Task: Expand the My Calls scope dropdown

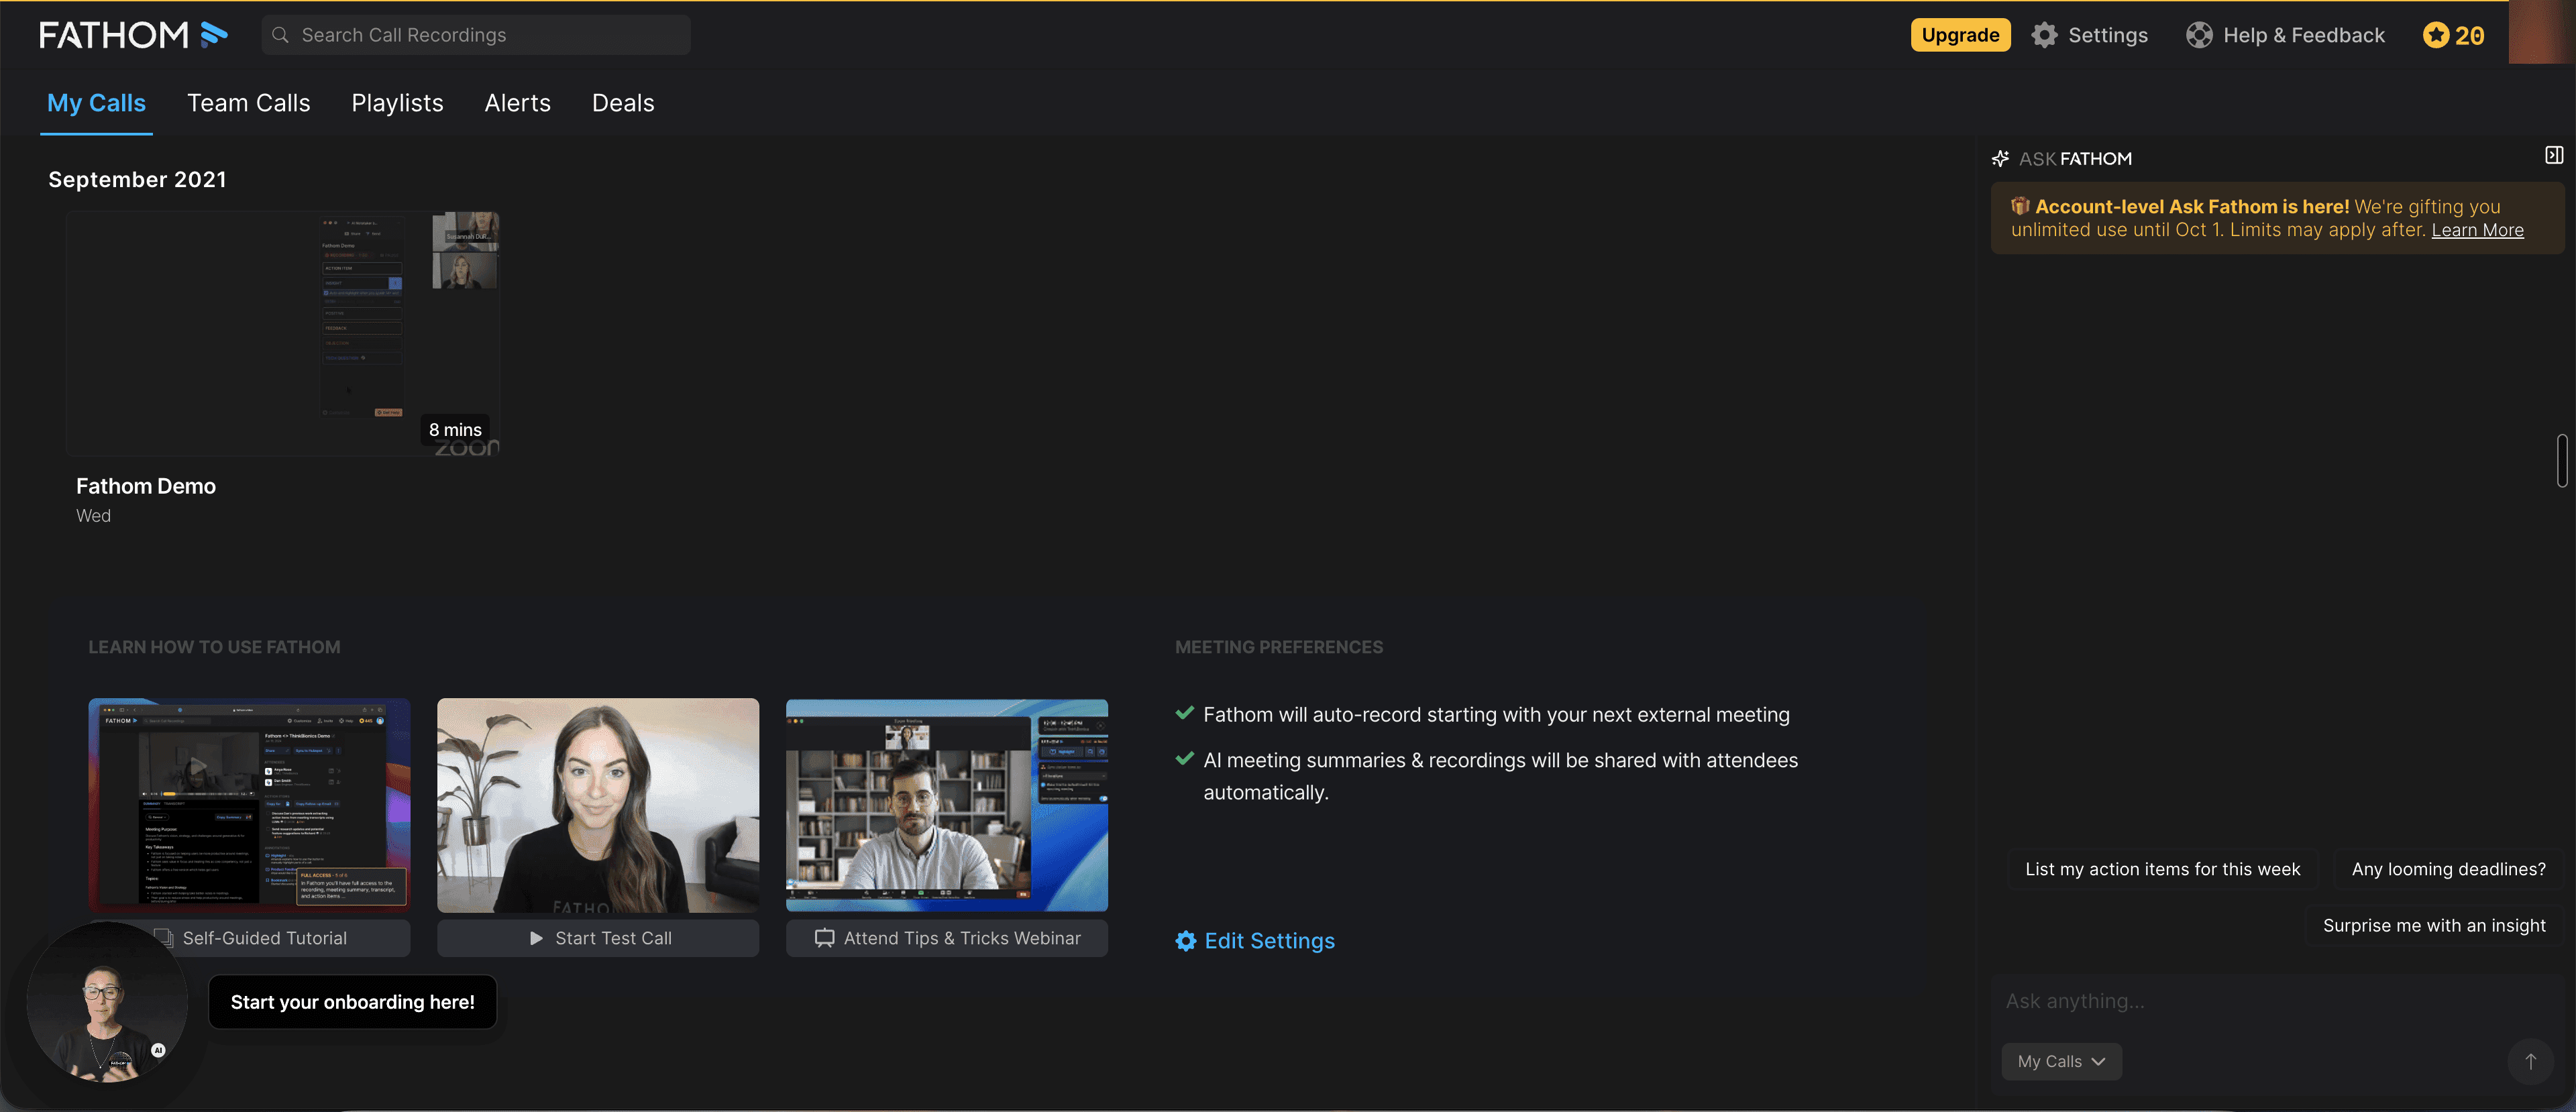Action: pyautogui.click(x=2061, y=1061)
